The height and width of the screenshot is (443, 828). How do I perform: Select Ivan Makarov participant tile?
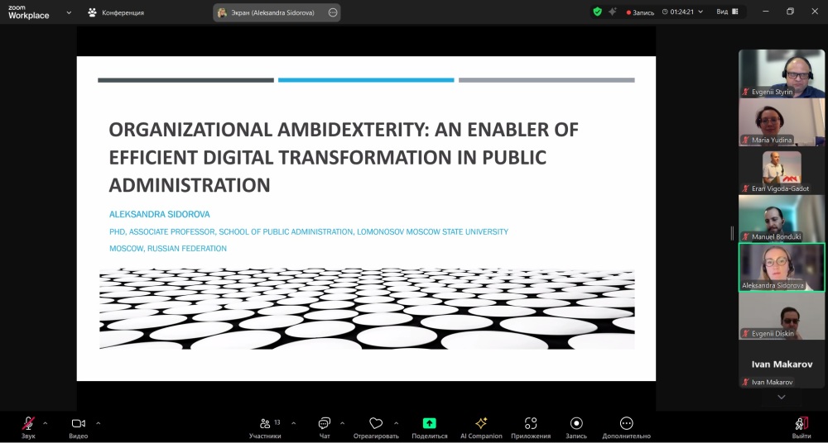click(782, 364)
